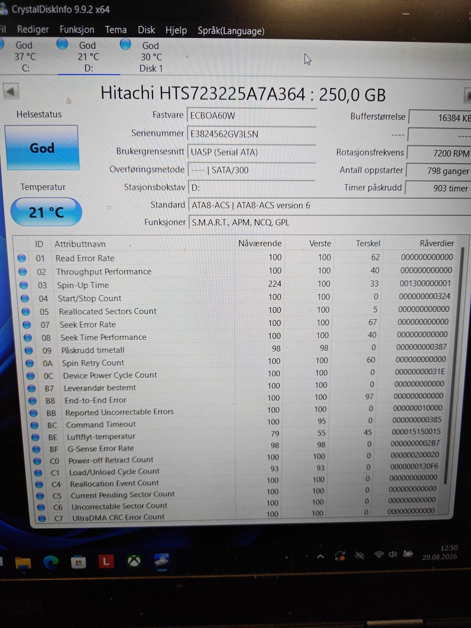The width and height of the screenshot is (471, 628).
Task: Click status circle for Throughput Performance
Action: click(23, 271)
